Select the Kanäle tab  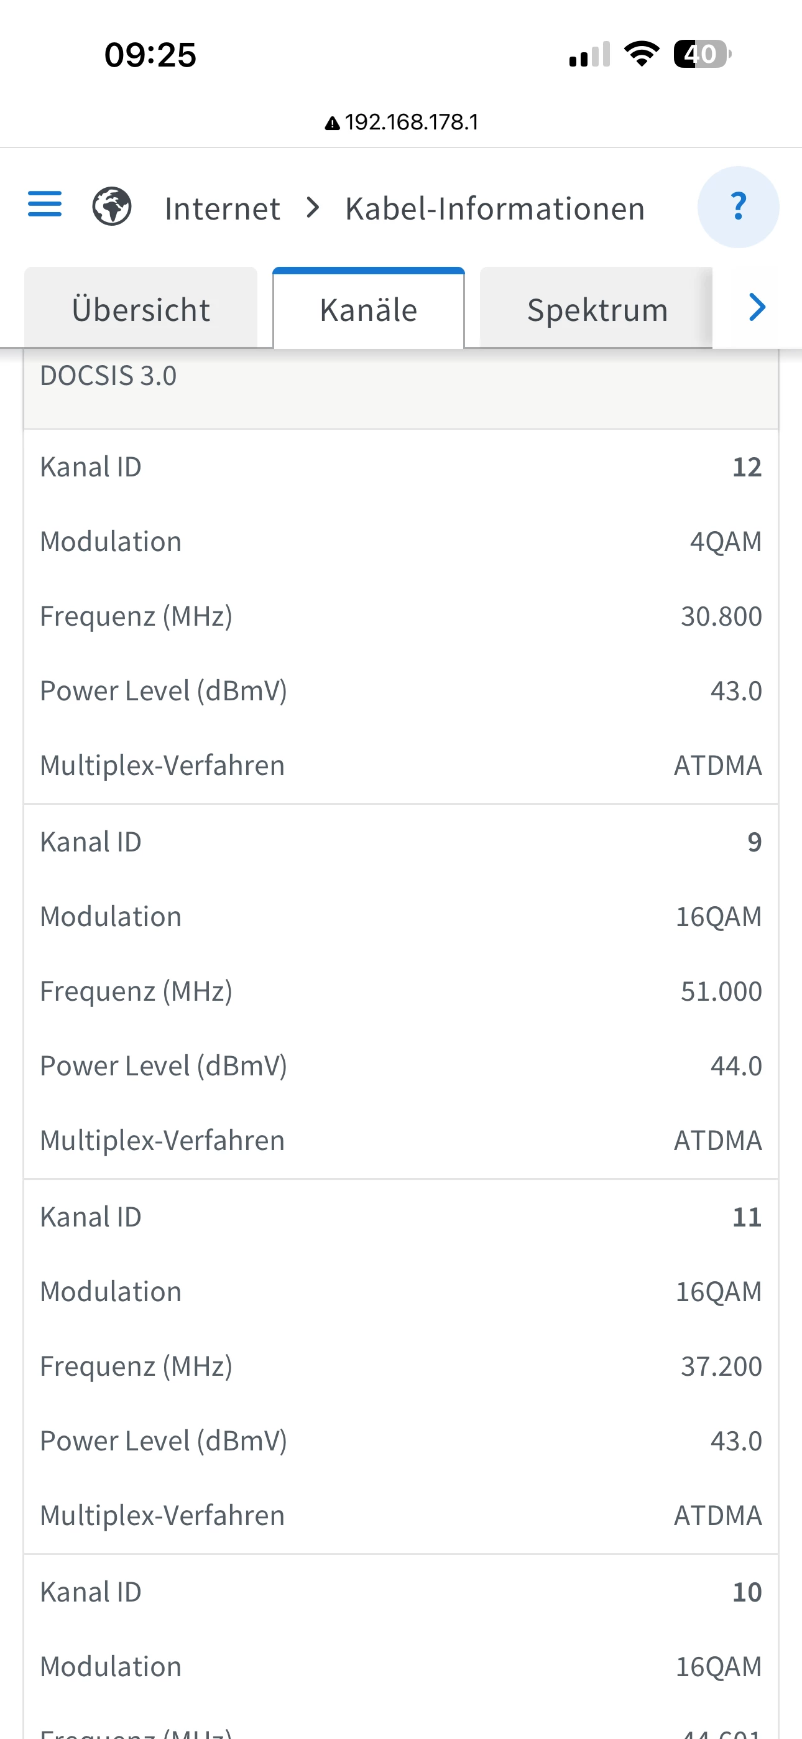pyautogui.click(x=369, y=310)
